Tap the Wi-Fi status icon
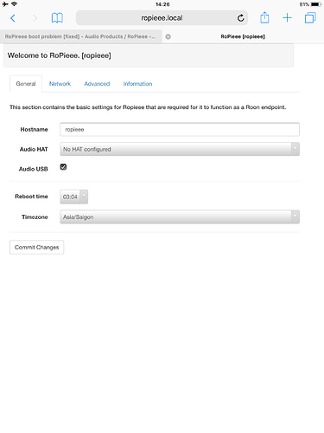This screenshot has height=433, width=324. (x=14, y=4)
